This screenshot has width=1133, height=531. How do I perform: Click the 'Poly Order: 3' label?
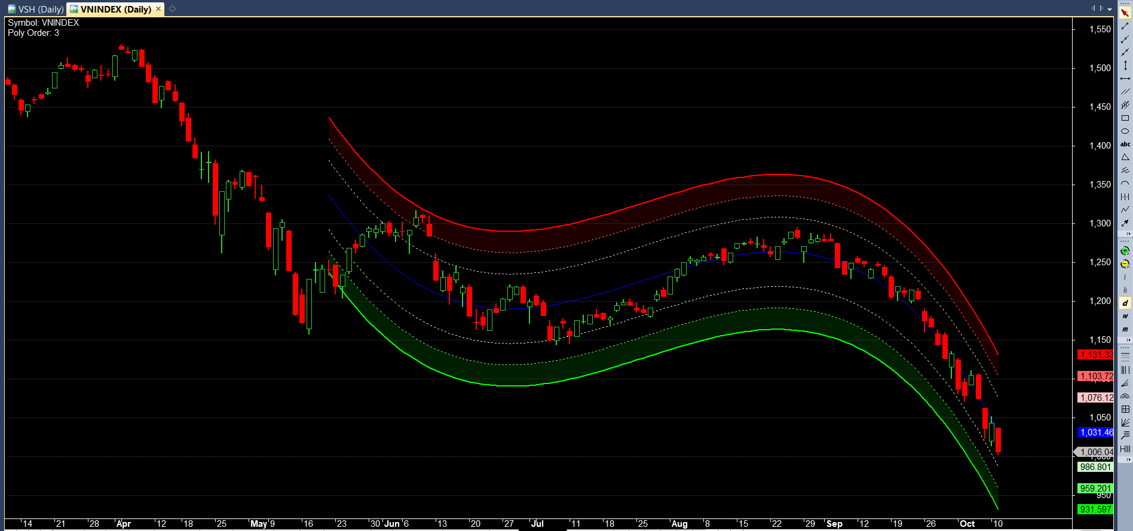click(x=33, y=33)
